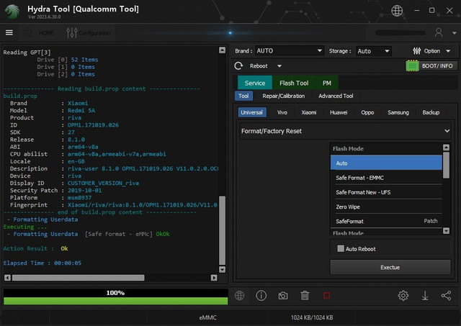Screen dimensions: 461x326
Task: Open the hamburger menu
Action: 9,32
